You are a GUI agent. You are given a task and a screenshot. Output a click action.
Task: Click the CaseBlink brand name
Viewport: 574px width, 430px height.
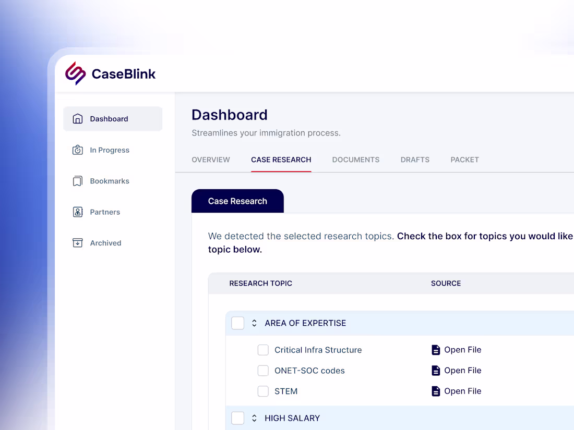click(124, 74)
